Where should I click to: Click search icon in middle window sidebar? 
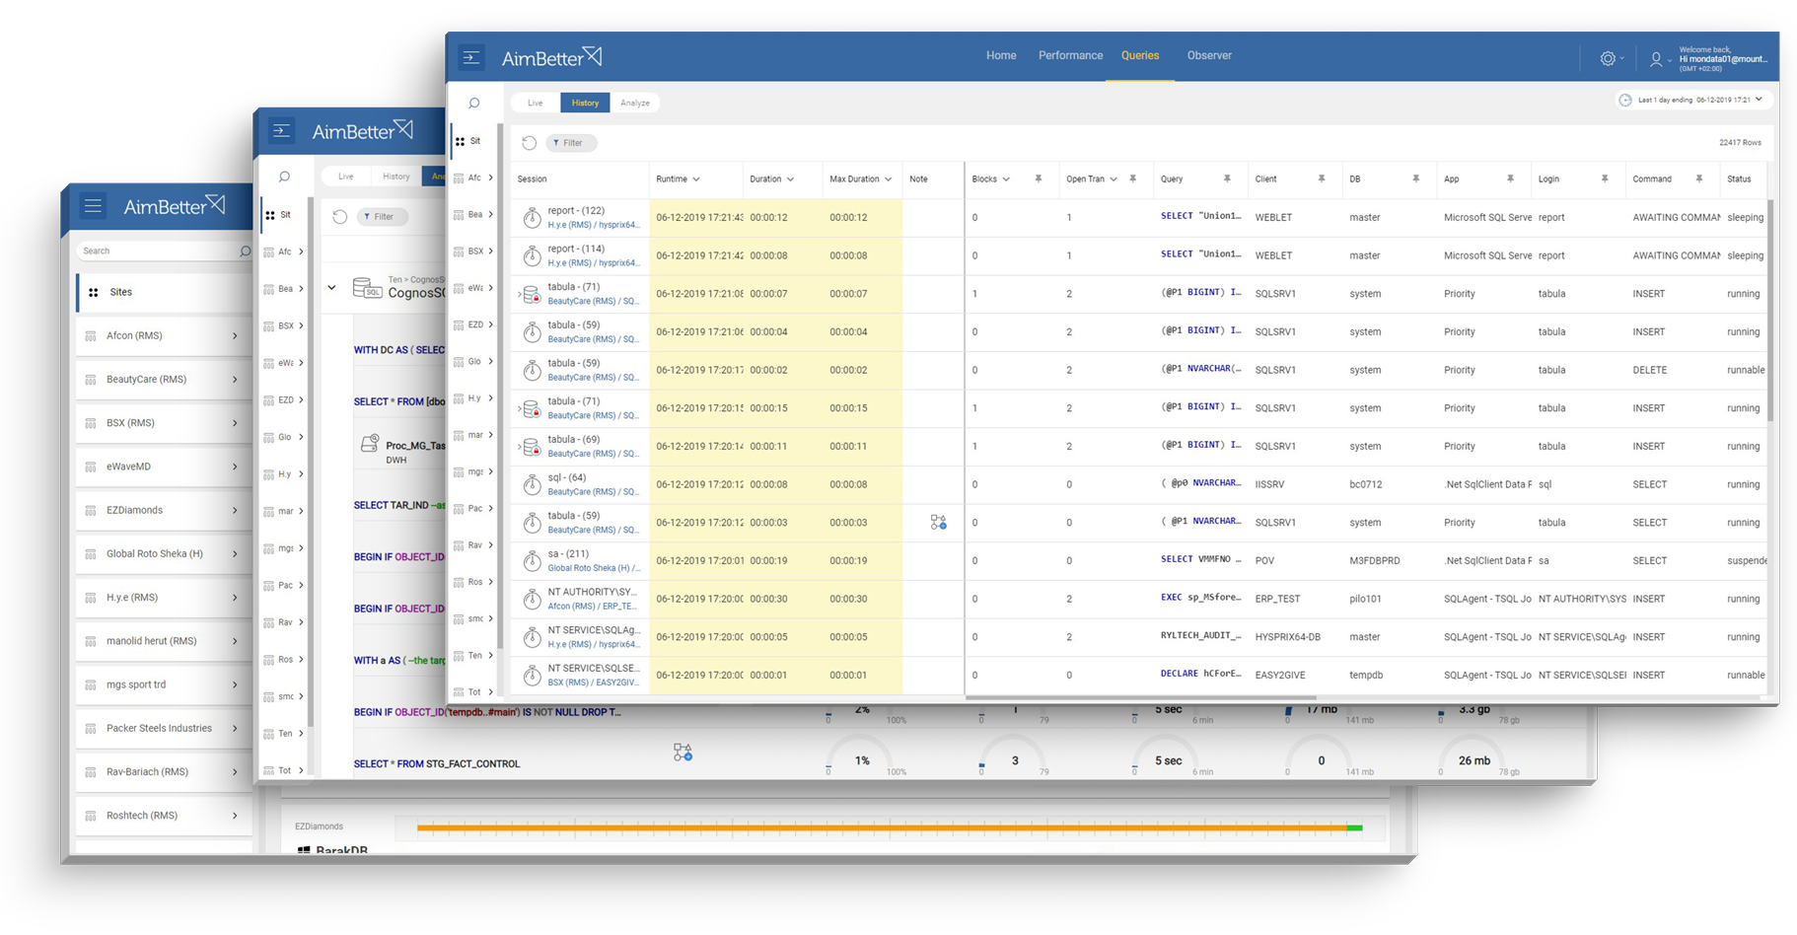[284, 177]
